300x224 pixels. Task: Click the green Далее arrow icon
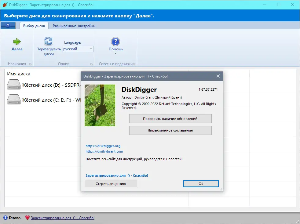tap(17, 41)
